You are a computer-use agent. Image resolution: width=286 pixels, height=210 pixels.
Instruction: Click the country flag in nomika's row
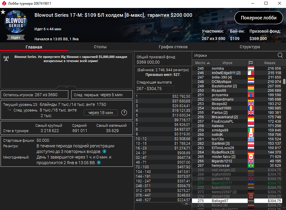(251, 69)
